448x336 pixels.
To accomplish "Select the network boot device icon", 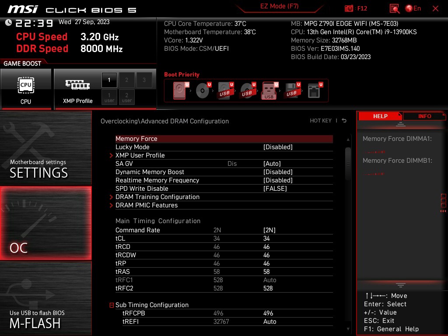I will tap(315, 91).
